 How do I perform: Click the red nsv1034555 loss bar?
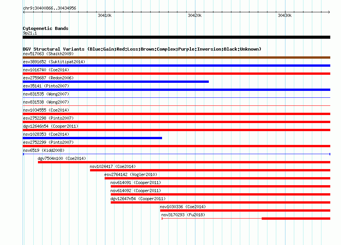[176, 114]
